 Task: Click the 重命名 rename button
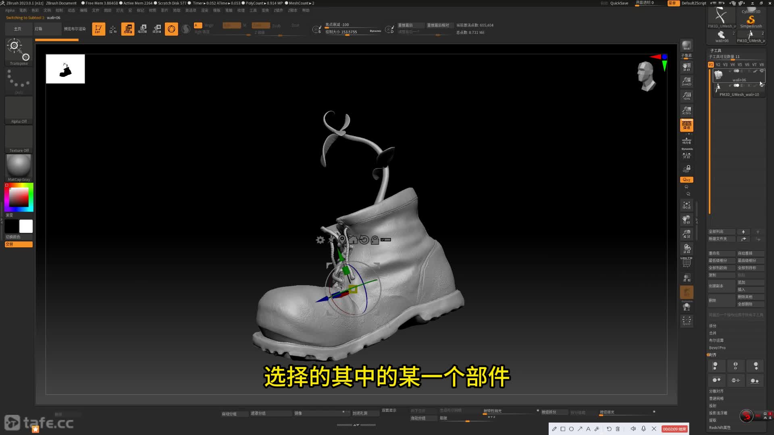click(x=722, y=253)
